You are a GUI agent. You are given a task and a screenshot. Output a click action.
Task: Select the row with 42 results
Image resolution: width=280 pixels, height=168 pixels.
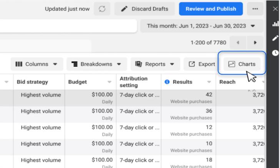[132, 98]
